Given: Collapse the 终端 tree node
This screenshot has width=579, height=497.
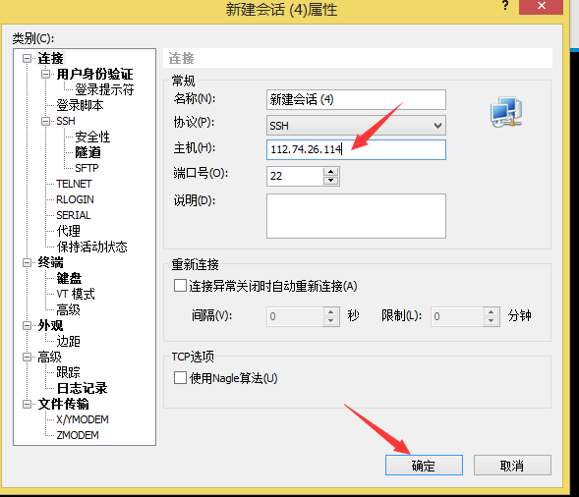Looking at the screenshot, I should click(27, 262).
